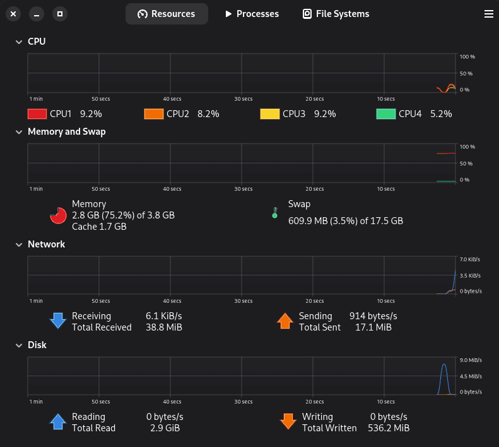The width and height of the screenshot is (499, 447).
Task: Select the Resources tab
Action: coord(167,14)
